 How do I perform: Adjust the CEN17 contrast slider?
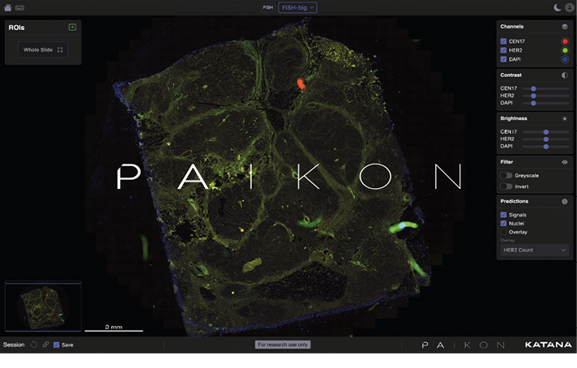click(x=545, y=88)
